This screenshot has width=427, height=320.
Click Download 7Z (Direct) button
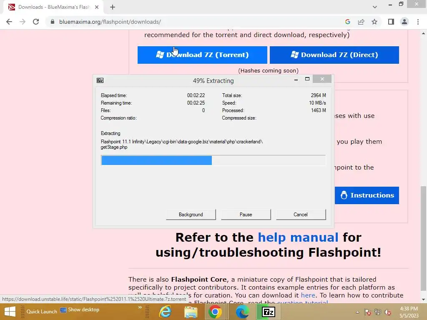[334, 55]
